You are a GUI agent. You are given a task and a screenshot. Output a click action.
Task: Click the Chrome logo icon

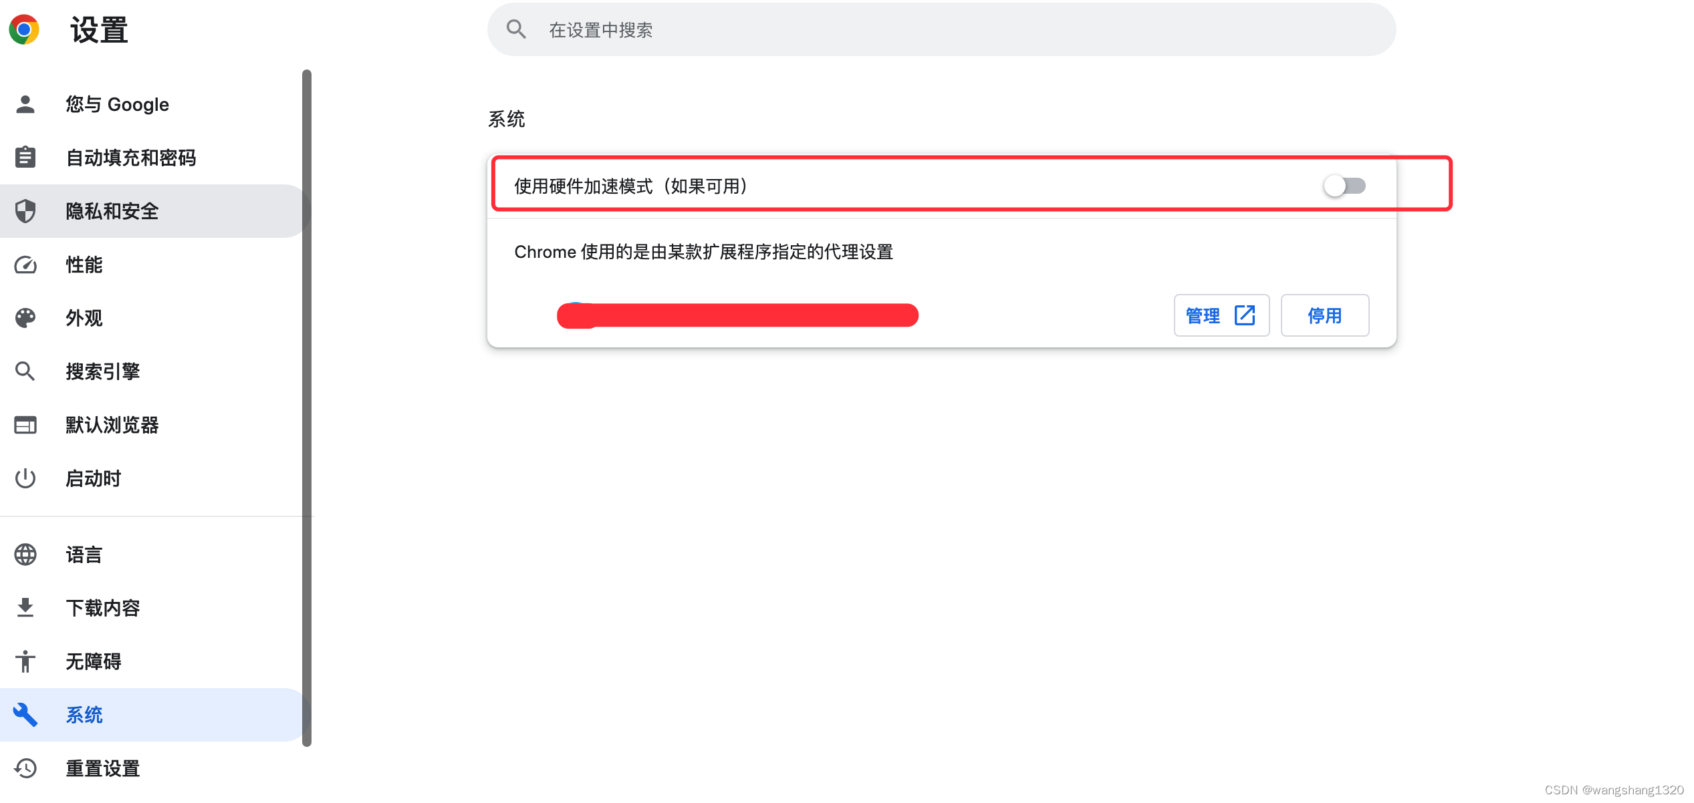(24, 29)
